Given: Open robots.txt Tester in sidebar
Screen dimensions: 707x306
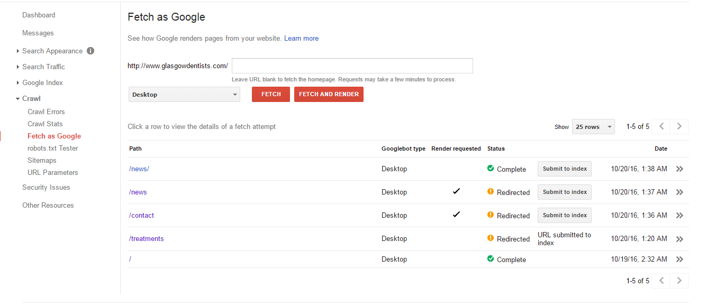Looking at the screenshot, I should click(x=53, y=148).
